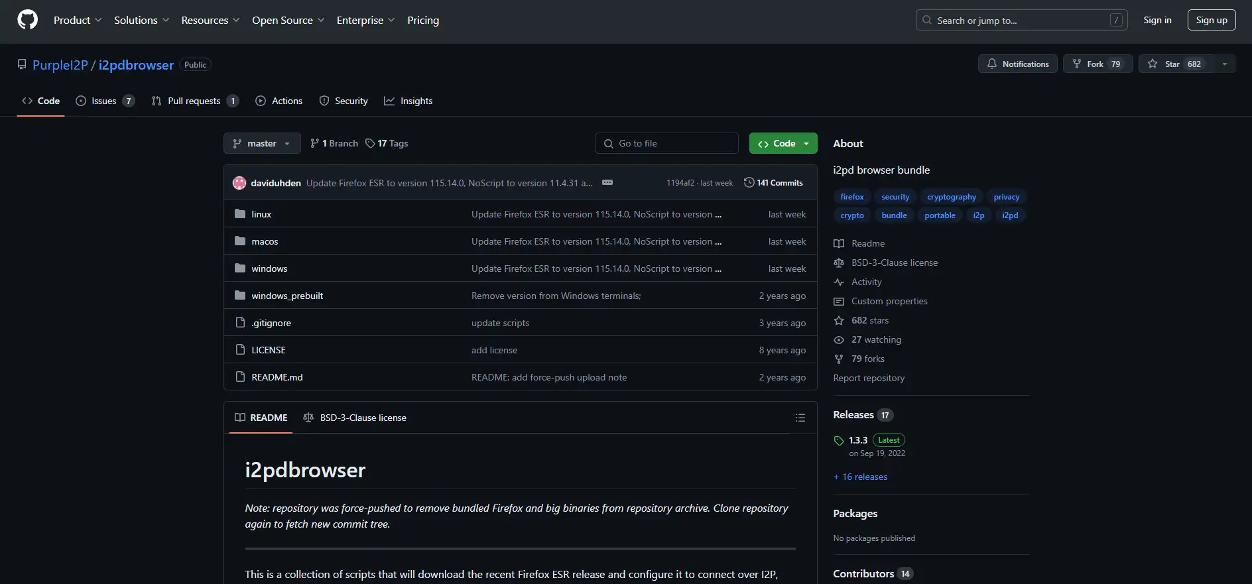Open the green Code dropdown button
This screenshot has width=1252, height=584.
tap(783, 143)
